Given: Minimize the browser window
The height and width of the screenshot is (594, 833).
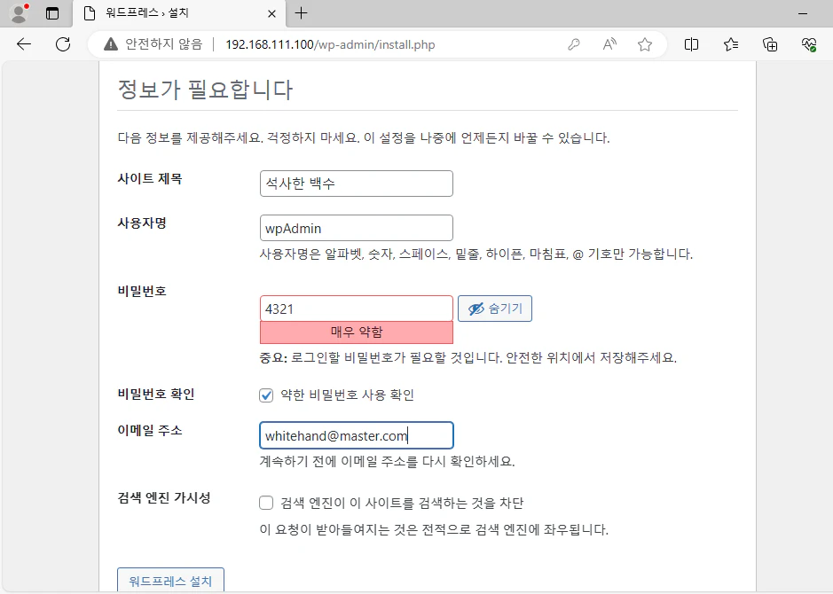Looking at the screenshot, I should [x=803, y=13].
